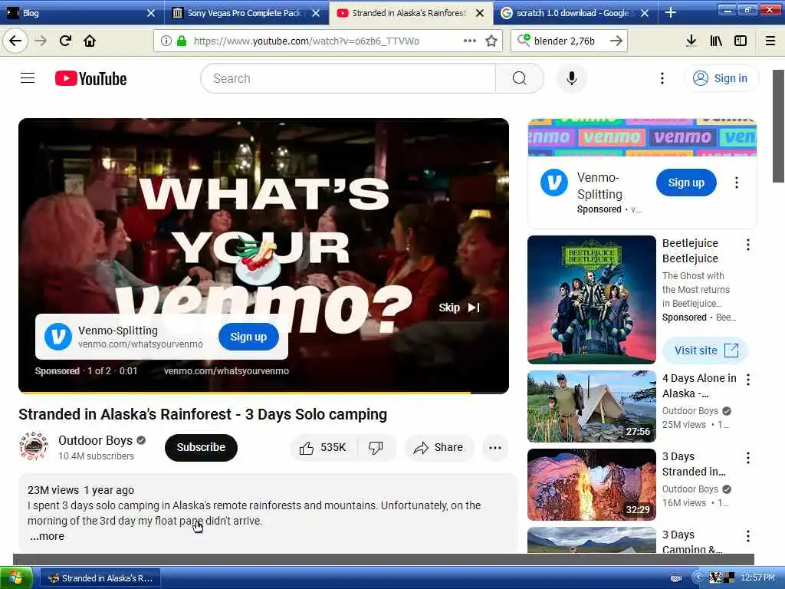Select the Stranded in Alaska's taskbar button
This screenshot has width=785, height=589.
100,578
